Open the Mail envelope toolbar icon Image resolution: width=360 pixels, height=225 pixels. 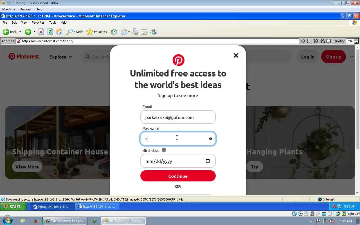(124, 32)
